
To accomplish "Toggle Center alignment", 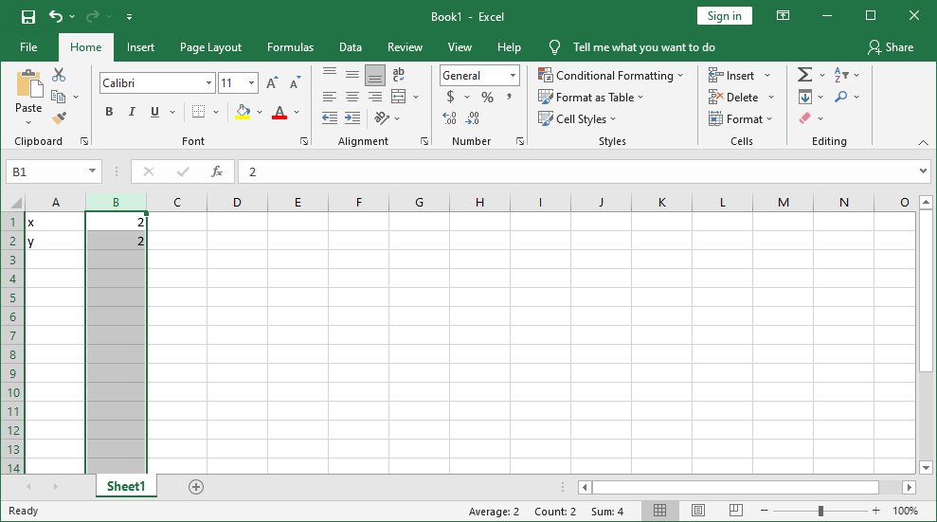I will [x=352, y=97].
